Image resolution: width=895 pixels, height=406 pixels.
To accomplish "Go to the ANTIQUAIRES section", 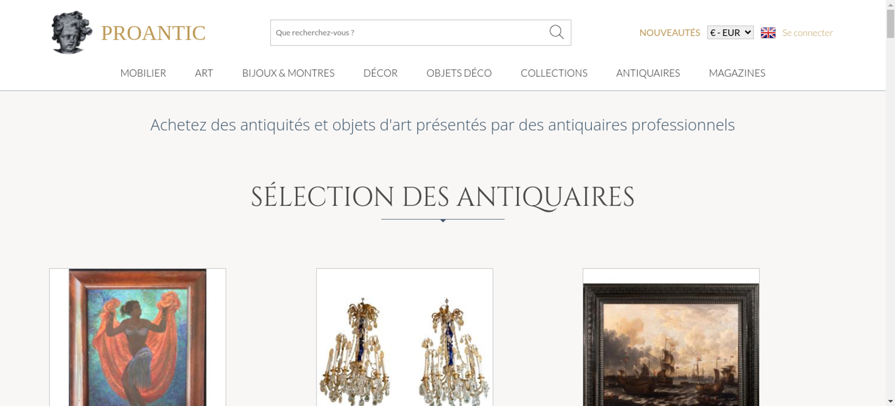I will pos(648,73).
